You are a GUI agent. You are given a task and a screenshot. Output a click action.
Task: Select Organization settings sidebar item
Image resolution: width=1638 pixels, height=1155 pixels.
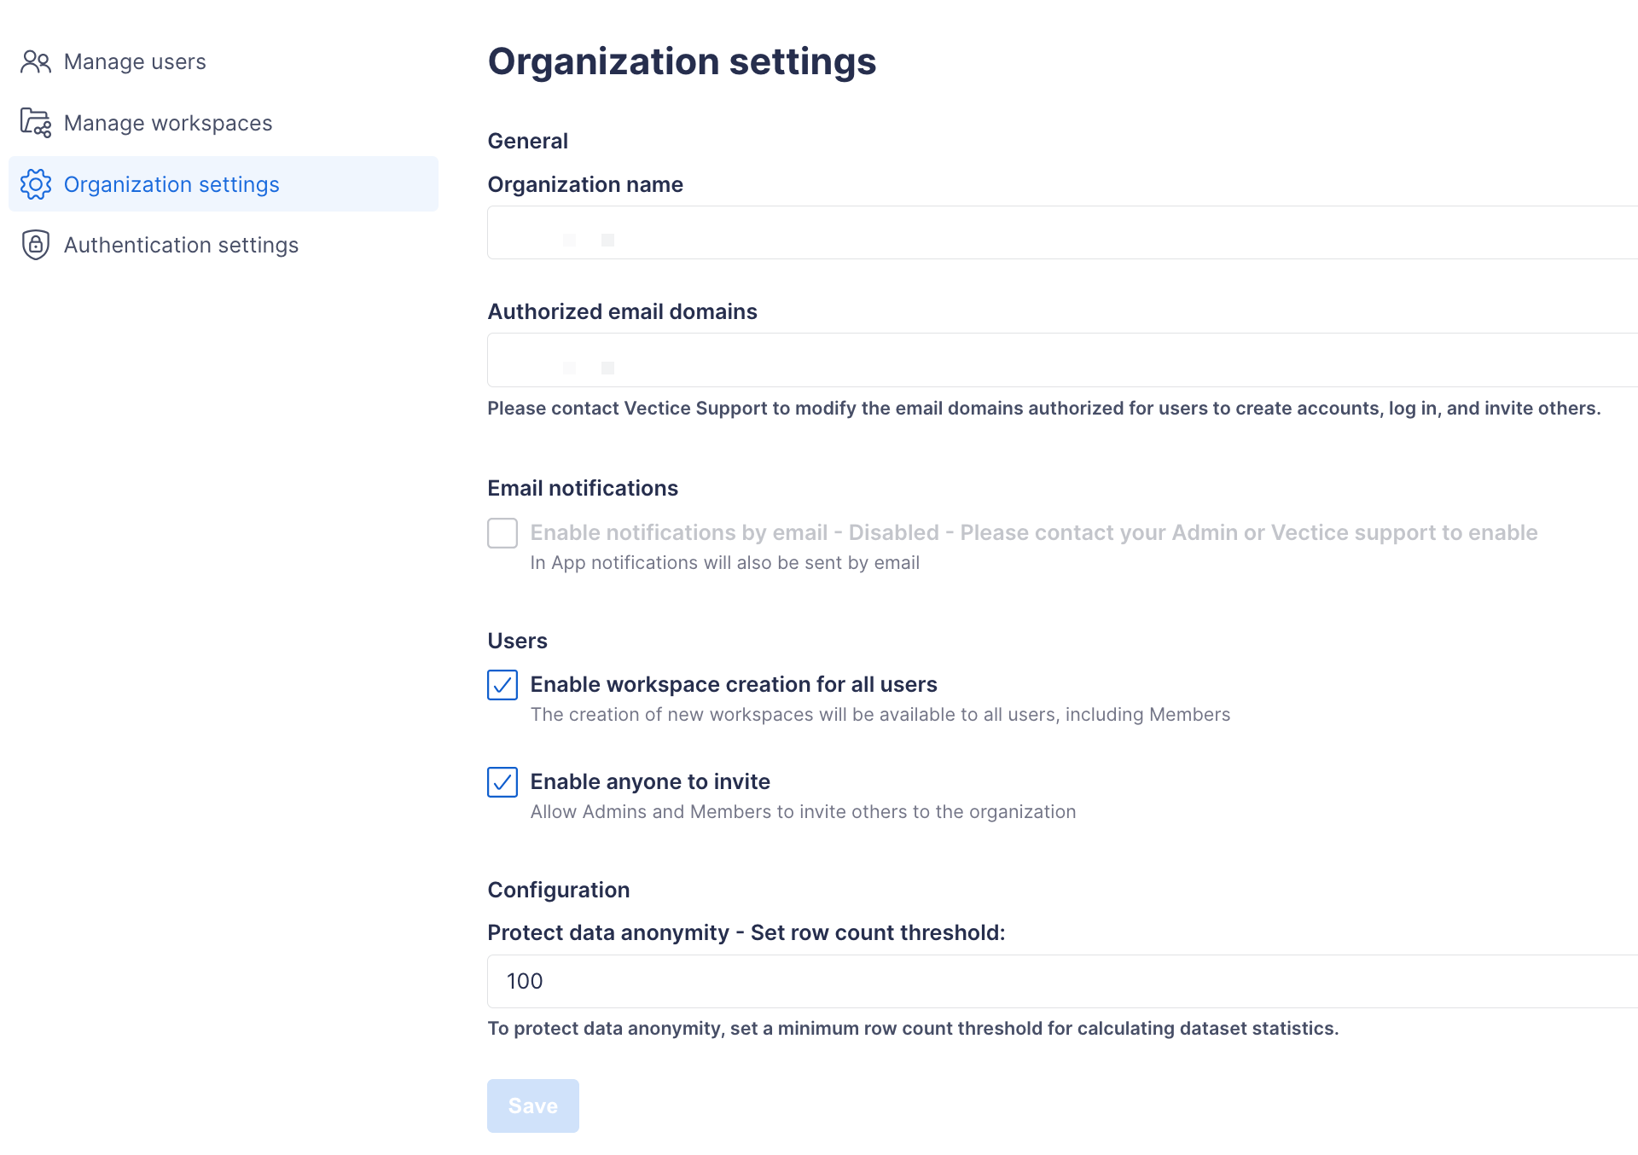171,184
